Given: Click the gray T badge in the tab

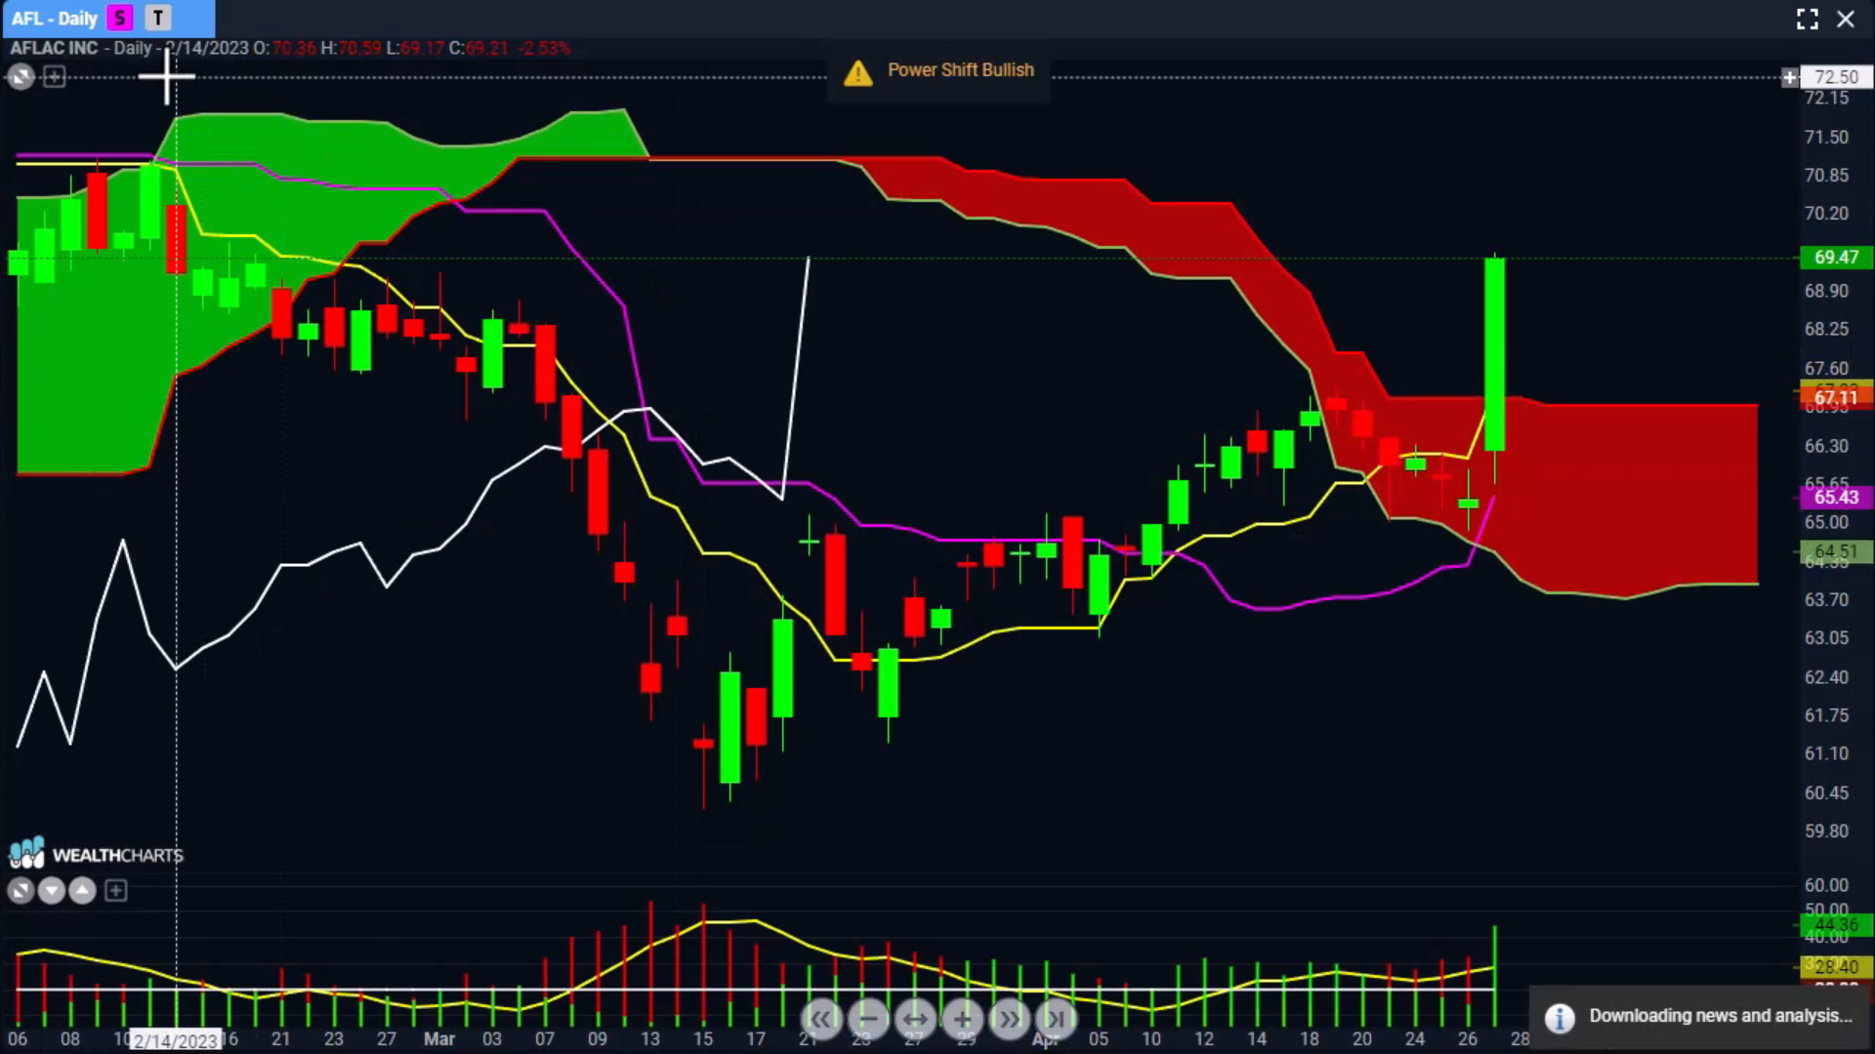Looking at the screenshot, I should (157, 18).
